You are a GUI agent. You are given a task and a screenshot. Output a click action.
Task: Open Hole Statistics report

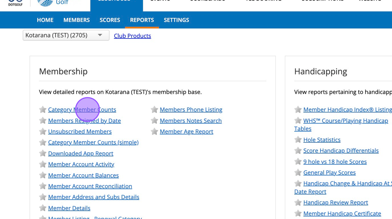point(322,140)
